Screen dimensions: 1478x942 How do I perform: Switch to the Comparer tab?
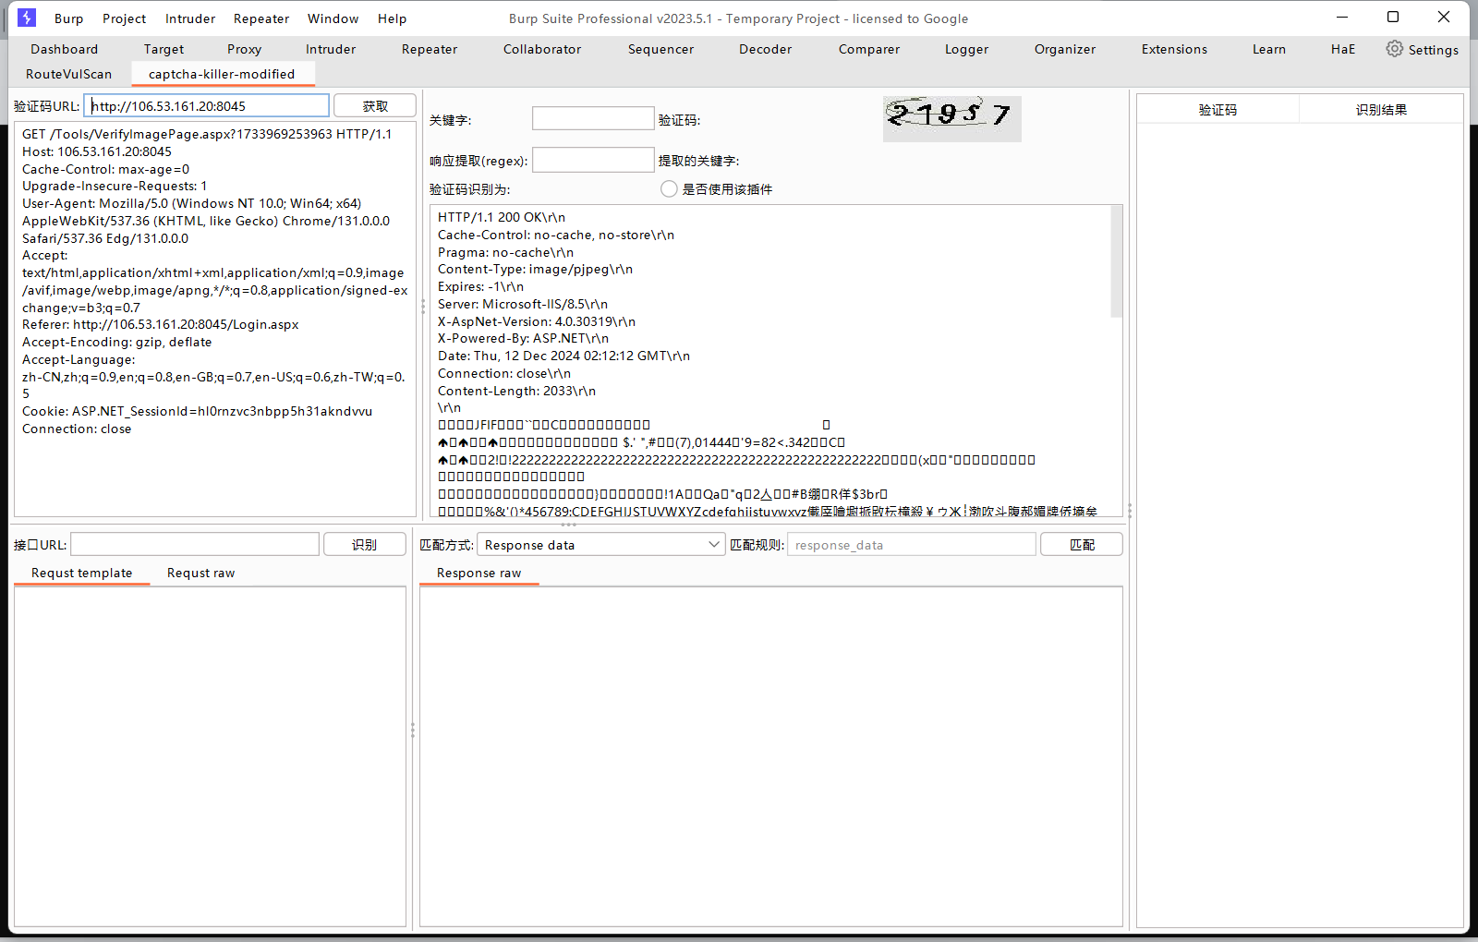click(868, 49)
